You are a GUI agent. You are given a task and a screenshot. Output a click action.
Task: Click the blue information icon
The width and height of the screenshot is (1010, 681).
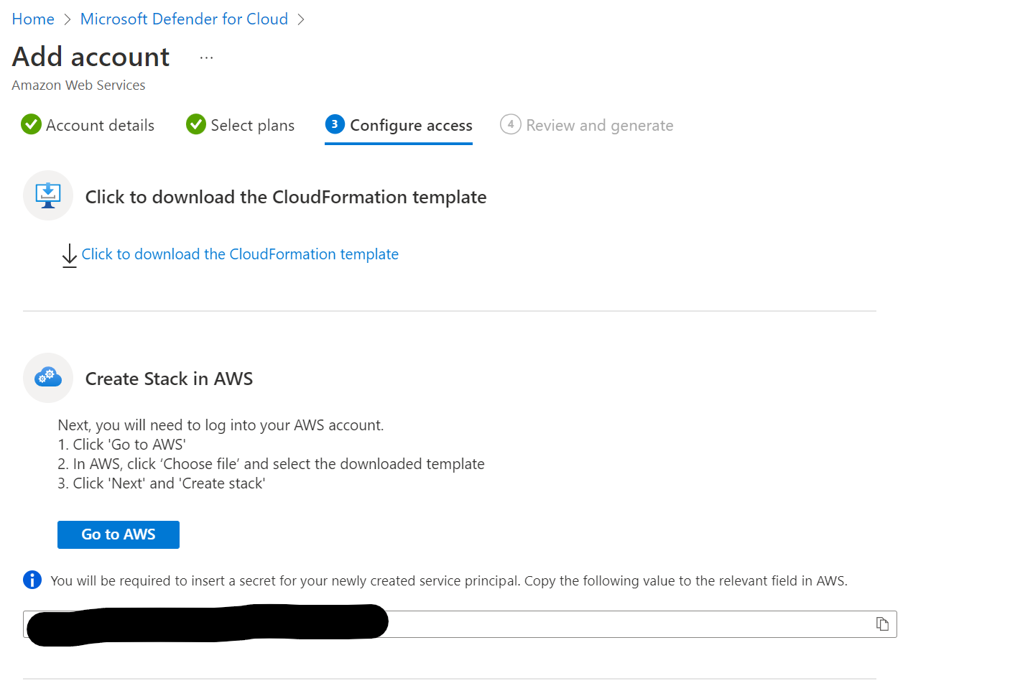click(x=32, y=580)
